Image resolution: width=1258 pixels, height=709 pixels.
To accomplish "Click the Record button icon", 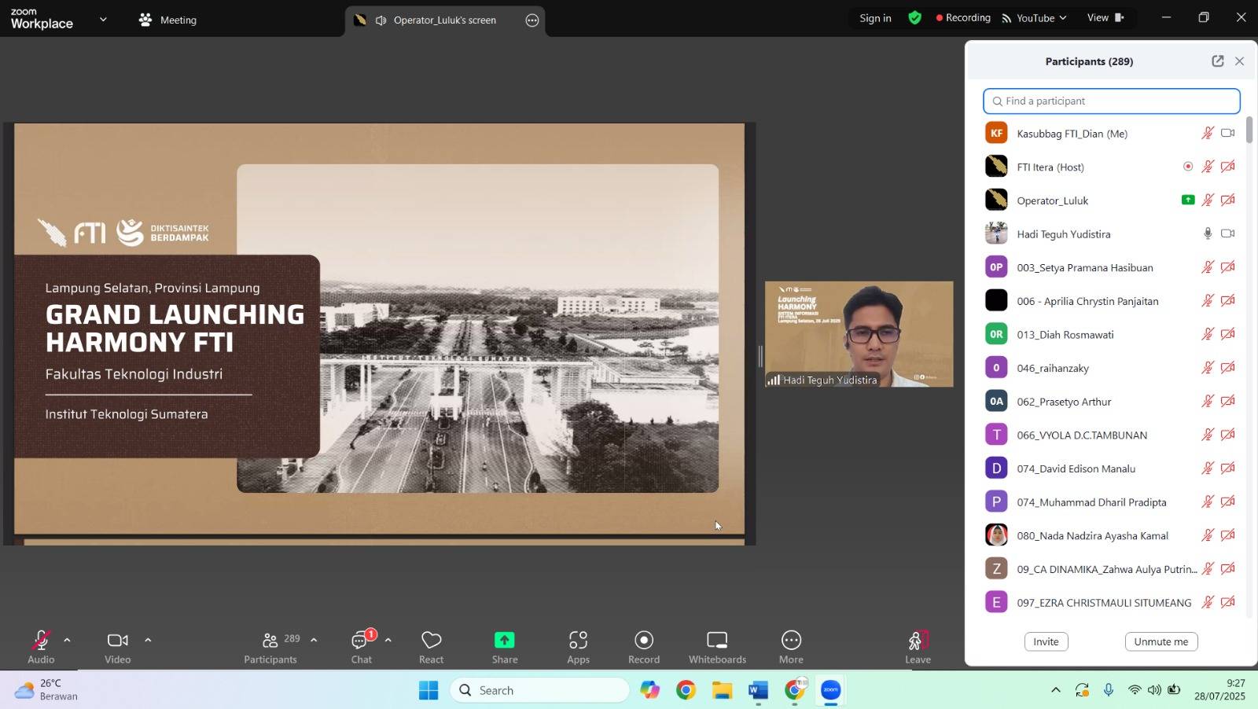I will pyautogui.click(x=644, y=641).
